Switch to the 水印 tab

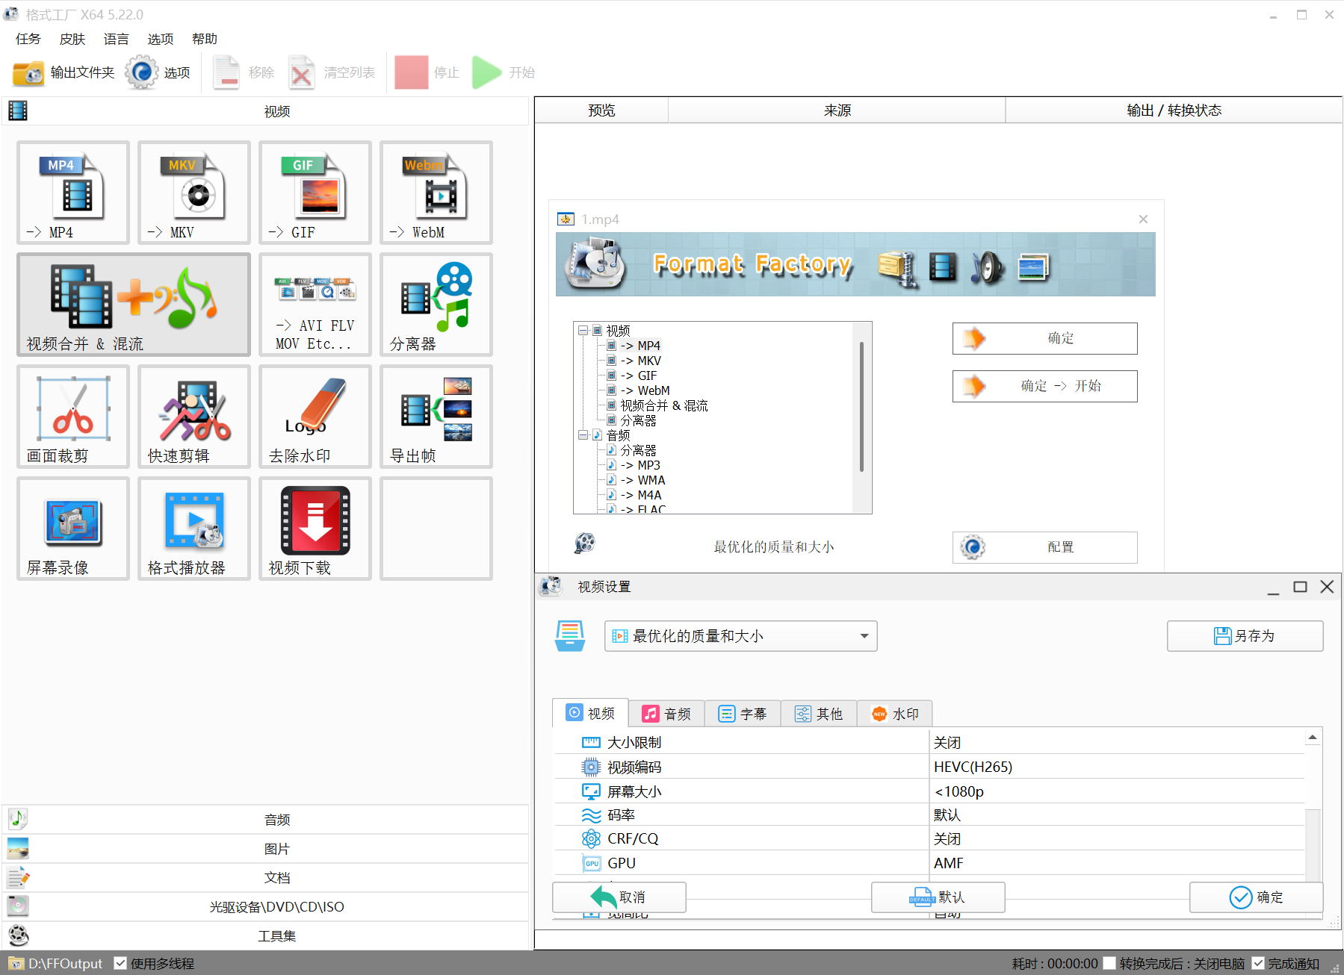point(895,714)
